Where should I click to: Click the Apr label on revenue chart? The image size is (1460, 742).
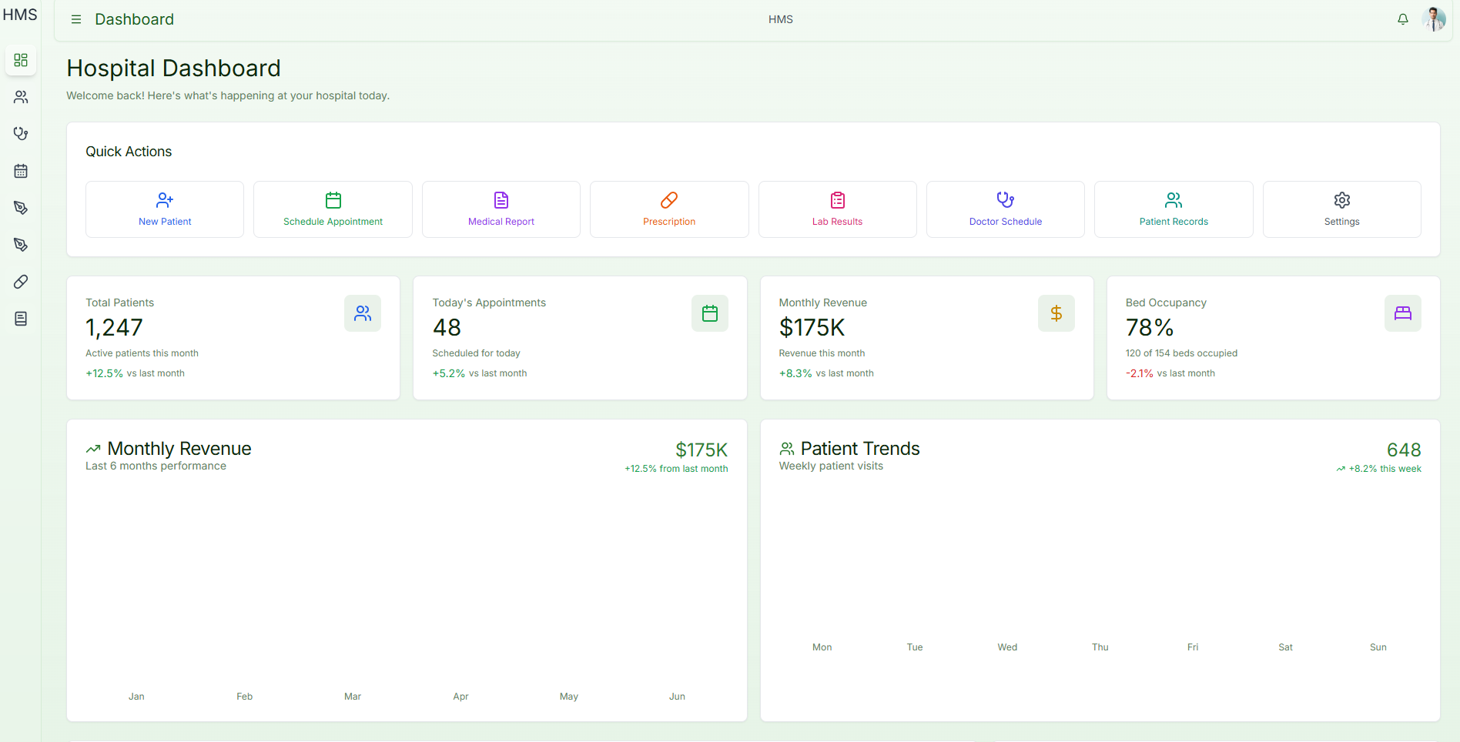[x=460, y=697]
